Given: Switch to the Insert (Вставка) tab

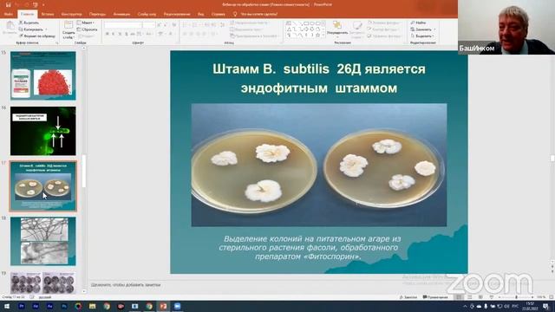Looking at the screenshot, I should [48, 14].
